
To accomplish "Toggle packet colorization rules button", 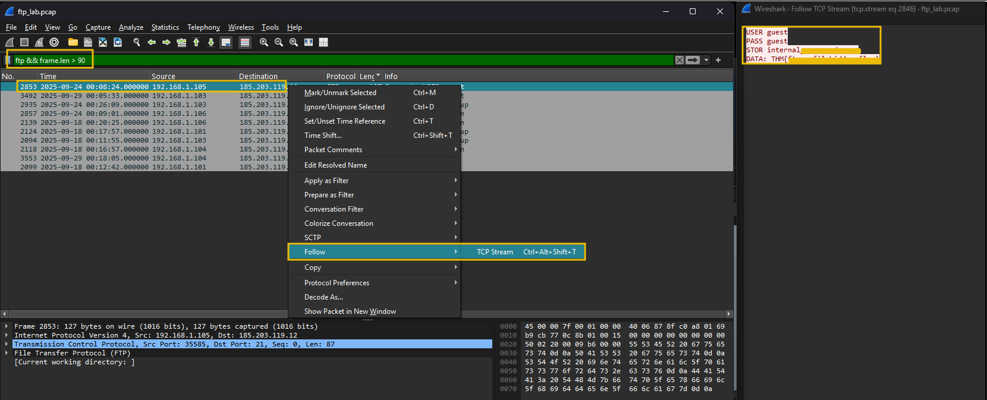I will pyautogui.click(x=244, y=42).
